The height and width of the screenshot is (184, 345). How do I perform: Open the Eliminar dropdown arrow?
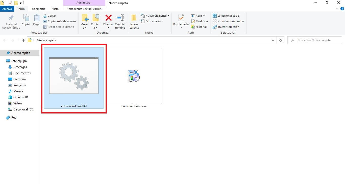(109, 28)
